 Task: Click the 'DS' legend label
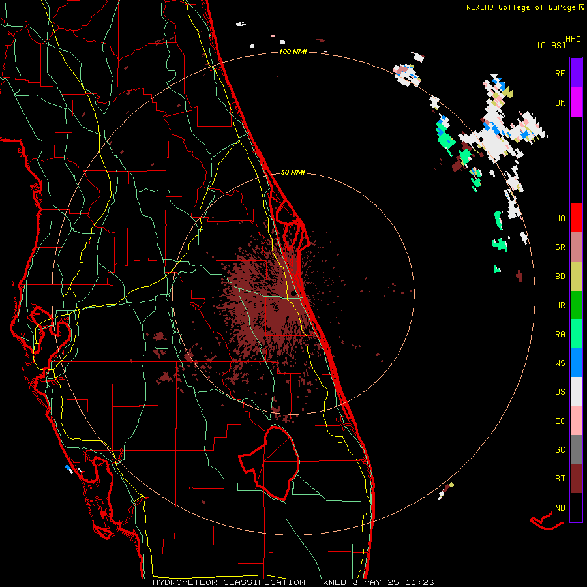click(x=560, y=392)
